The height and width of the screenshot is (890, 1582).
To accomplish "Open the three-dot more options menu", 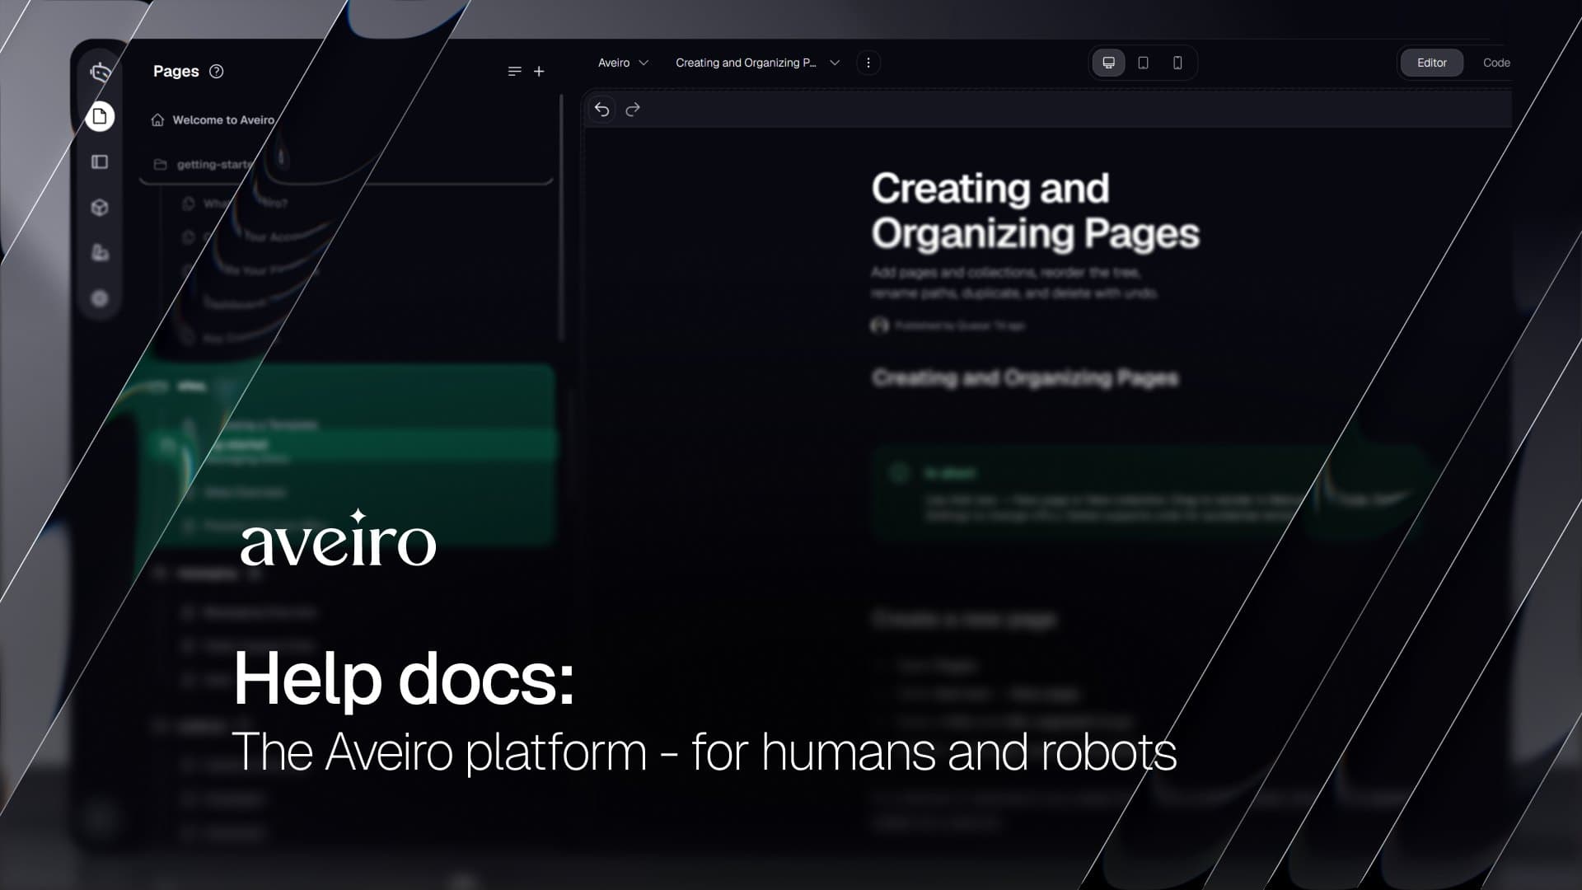I will coord(868,63).
